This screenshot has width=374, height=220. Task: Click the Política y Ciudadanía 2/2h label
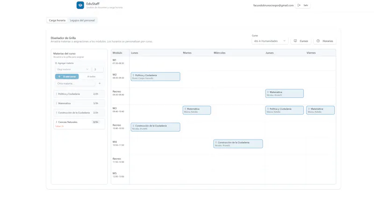tap(96, 94)
